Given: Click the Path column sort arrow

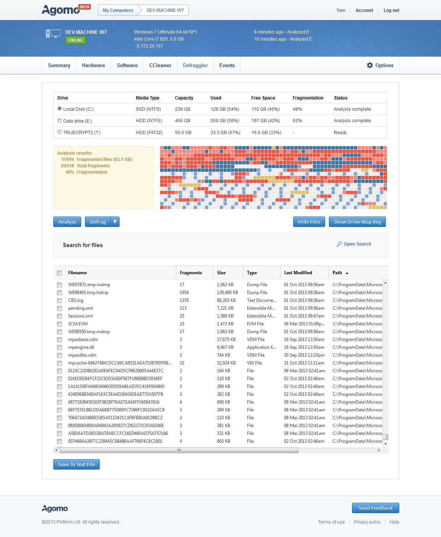Looking at the screenshot, I should tap(347, 273).
